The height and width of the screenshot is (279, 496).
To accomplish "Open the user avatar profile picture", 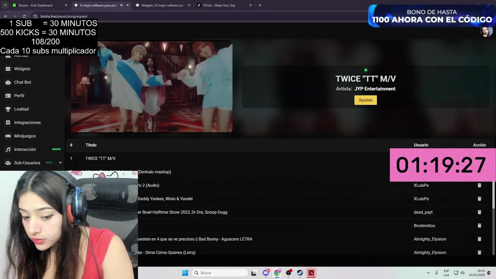I will 486,31.
